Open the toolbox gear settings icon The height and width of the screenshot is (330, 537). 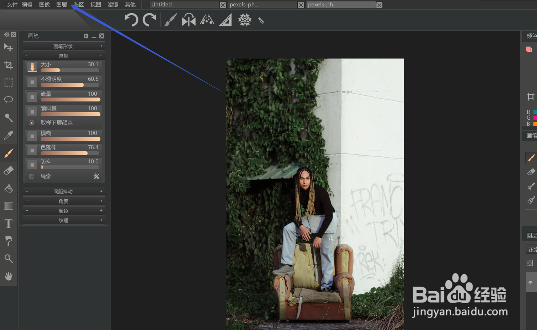(6, 35)
